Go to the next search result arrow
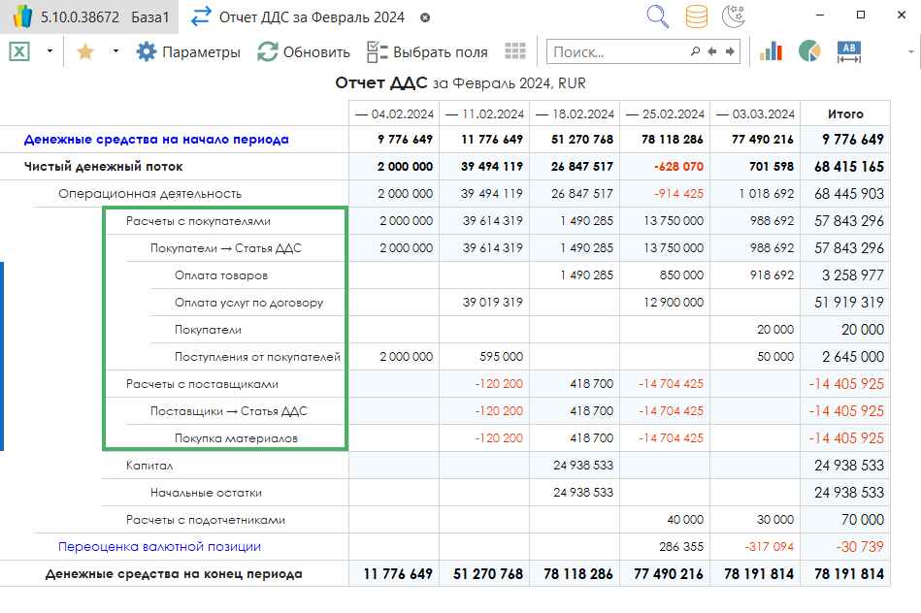Viewport: 921px width, 613px height. point(730,52)
